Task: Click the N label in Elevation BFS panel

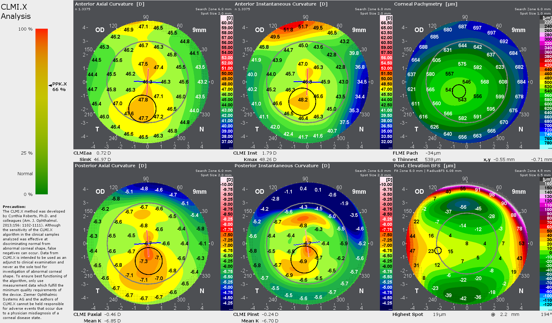Action: [x=521, y=291]
